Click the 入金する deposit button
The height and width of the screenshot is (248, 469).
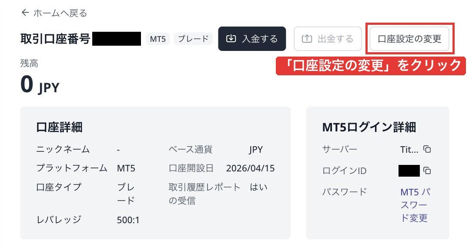pyautogui.click(x=252, y=39)
